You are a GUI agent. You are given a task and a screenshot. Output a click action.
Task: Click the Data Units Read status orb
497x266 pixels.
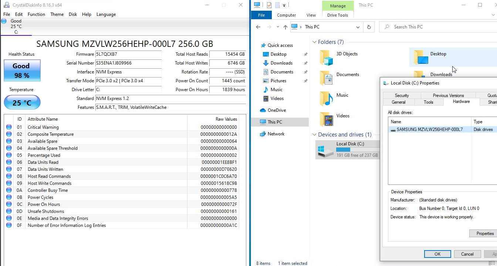pyautogui.click(x=9, y=162)
